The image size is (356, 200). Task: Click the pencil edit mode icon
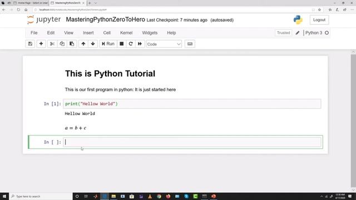[x=298, y=33]
